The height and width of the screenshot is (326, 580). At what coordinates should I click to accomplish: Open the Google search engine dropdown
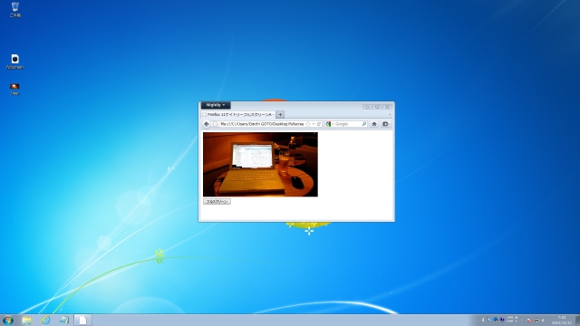click(x=329, y=124)
